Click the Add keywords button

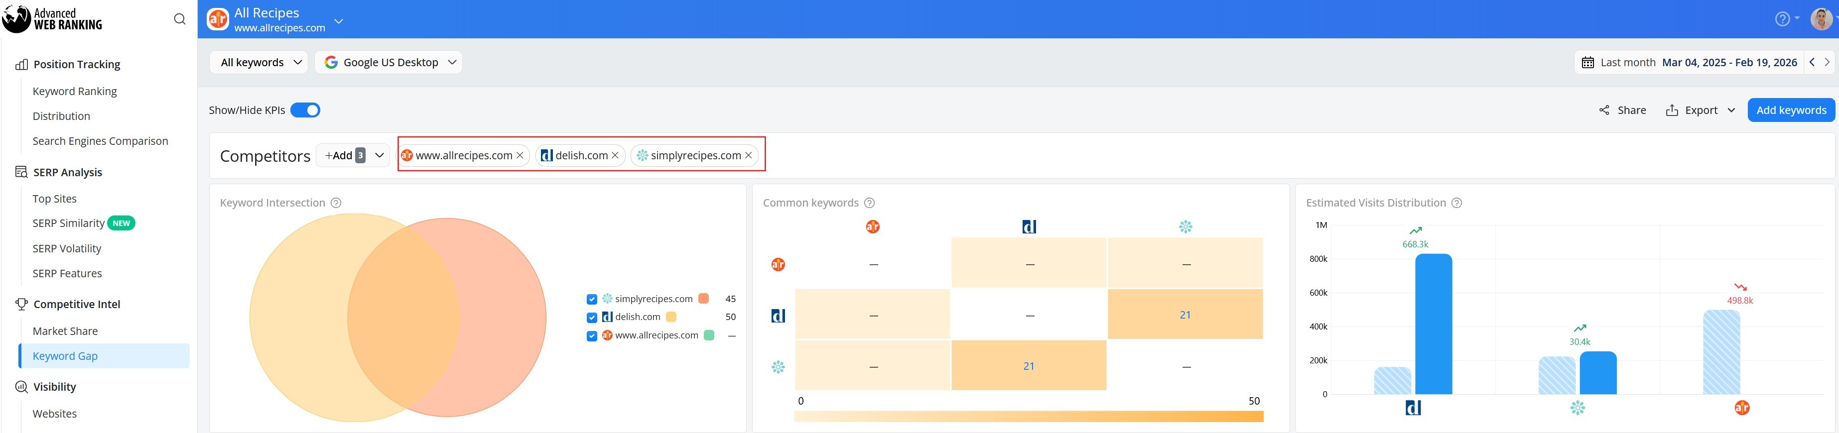[x=1791, y=110]
